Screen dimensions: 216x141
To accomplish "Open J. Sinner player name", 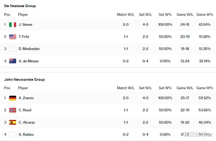I will point(26,24).
